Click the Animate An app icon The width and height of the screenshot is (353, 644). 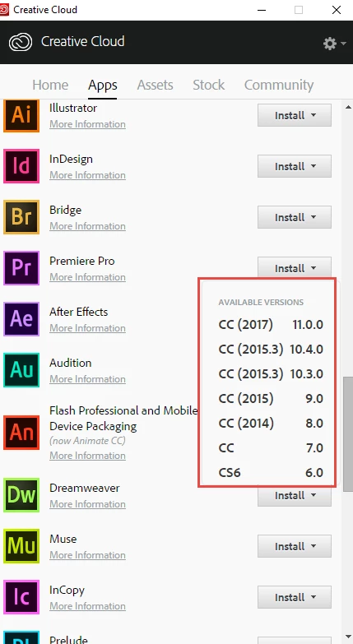pos(21,433)
